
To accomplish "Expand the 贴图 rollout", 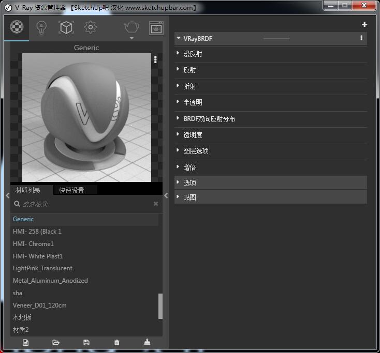I will pos(270,197).
